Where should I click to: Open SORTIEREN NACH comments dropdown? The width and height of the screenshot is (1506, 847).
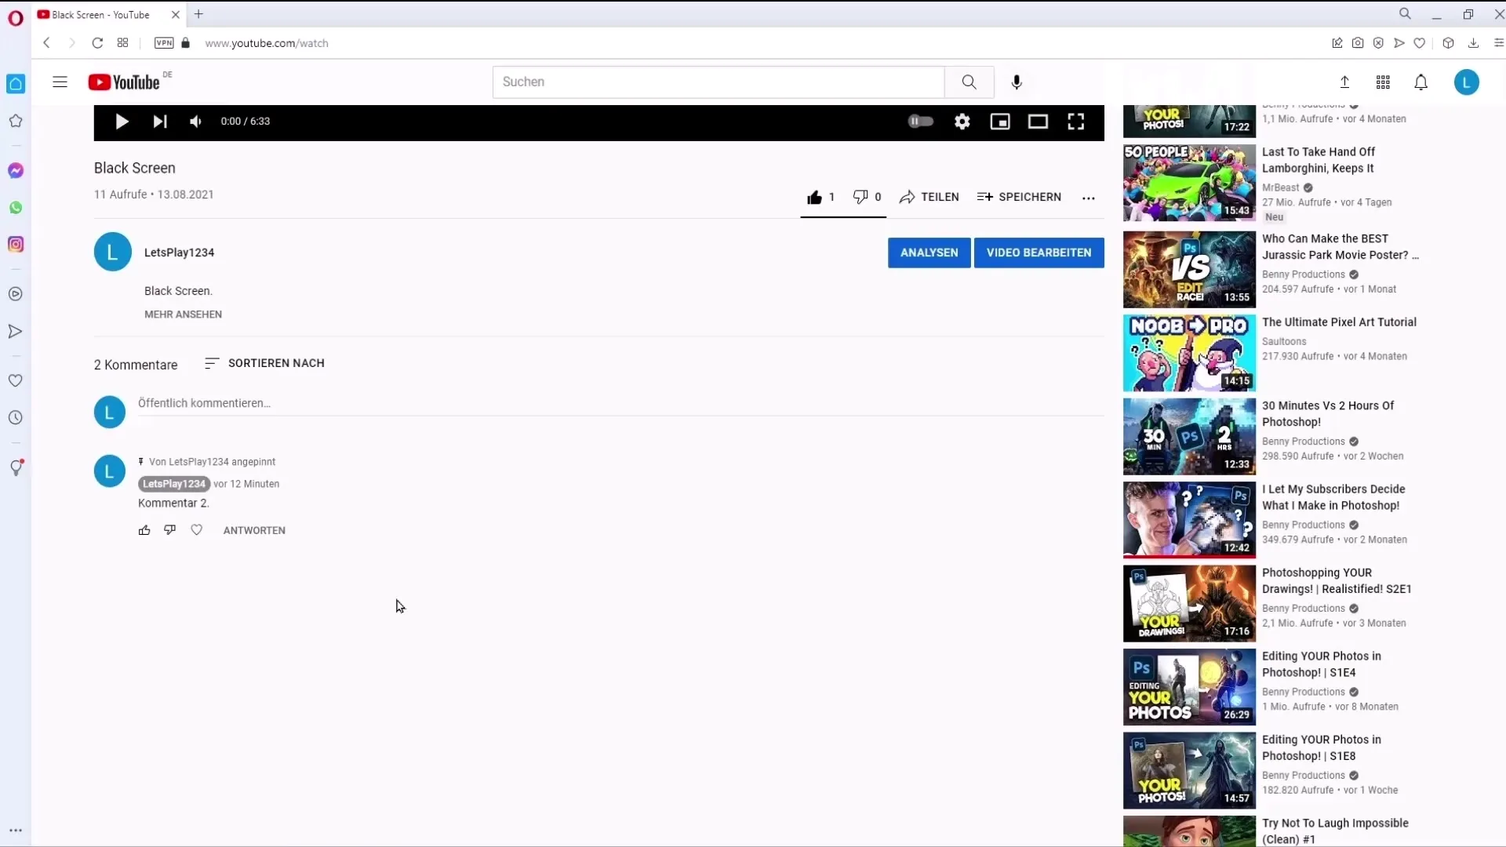pos(264,362)
